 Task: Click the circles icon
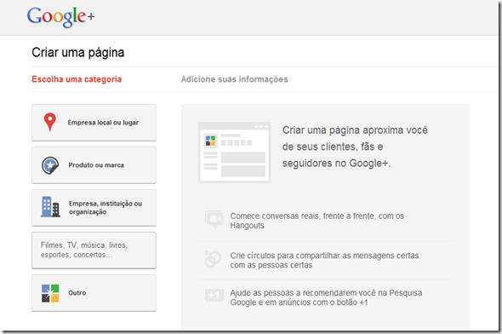pyautogui.click(x=213, y=259)
